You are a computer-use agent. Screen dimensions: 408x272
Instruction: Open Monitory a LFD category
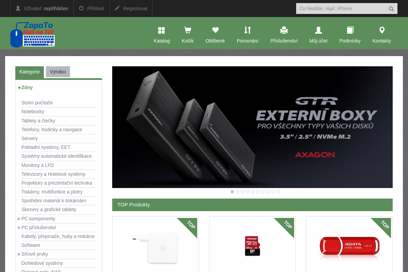coord(38,165)
